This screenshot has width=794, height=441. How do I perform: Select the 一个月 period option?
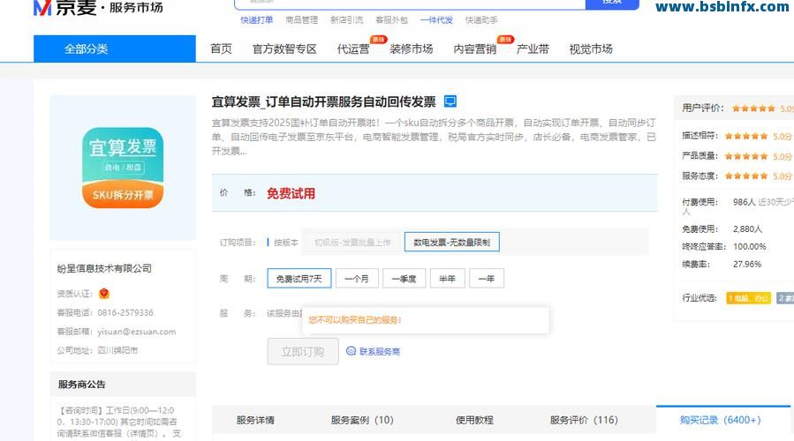click(x=357, y=279)
